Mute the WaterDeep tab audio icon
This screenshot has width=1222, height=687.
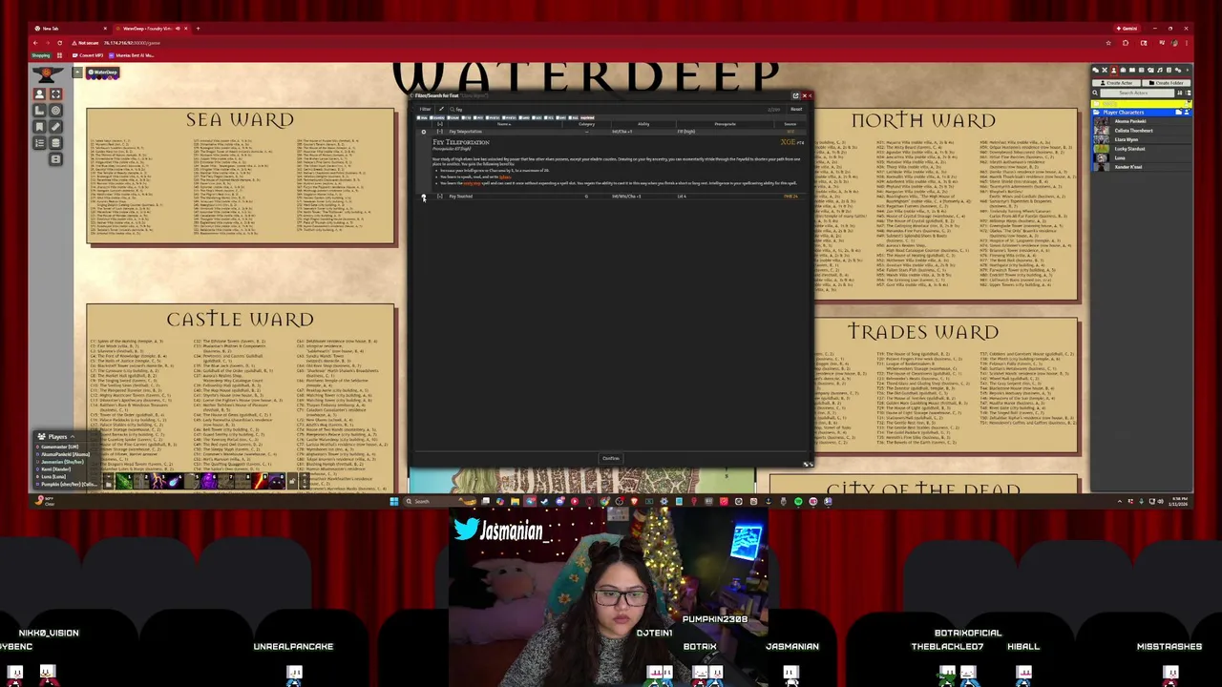click(x=178, y=29)
